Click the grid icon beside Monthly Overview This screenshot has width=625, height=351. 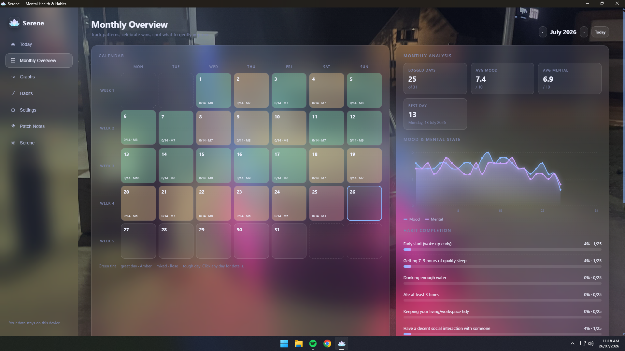click(13, 61)
